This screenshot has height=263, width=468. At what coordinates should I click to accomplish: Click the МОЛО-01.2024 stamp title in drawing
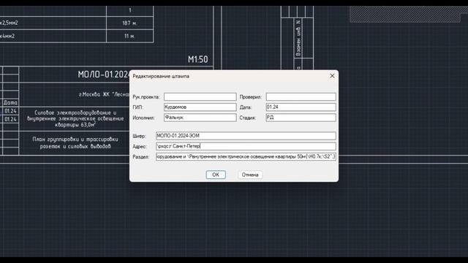[x=103, y=75]
